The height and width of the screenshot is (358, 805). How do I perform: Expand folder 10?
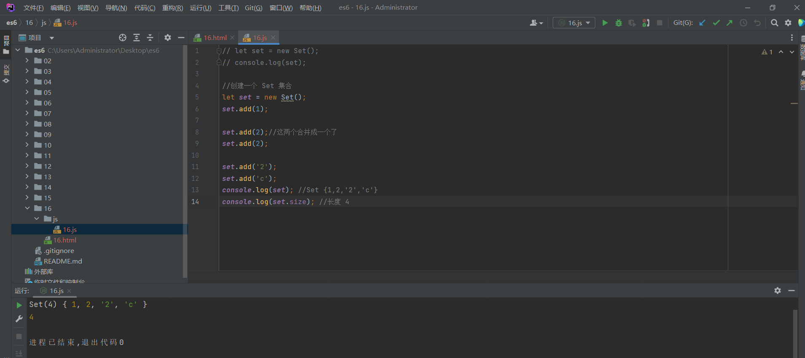pos(27,145)
